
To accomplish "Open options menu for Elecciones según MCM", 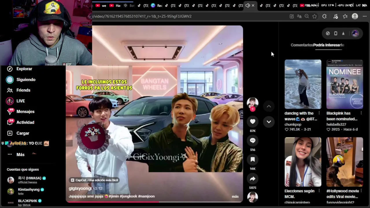I will pyautogui.click(x=319, y=191).
